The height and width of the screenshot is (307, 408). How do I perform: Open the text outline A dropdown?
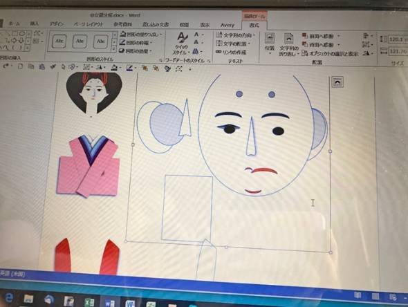click(198, 42)
